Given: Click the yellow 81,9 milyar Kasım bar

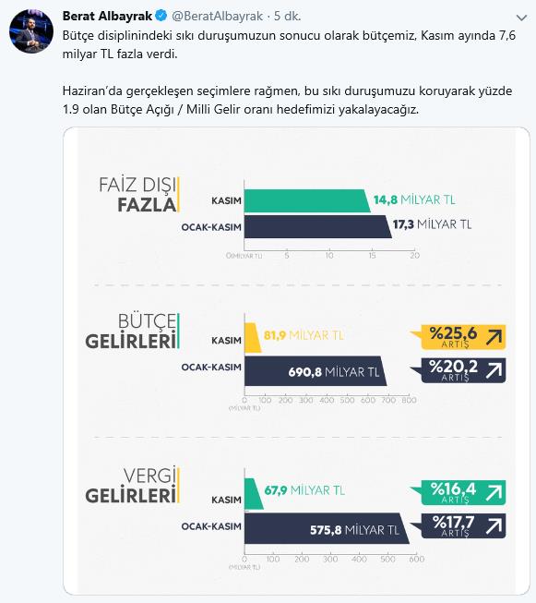Looking at the screenshot, I should (253, 338).
